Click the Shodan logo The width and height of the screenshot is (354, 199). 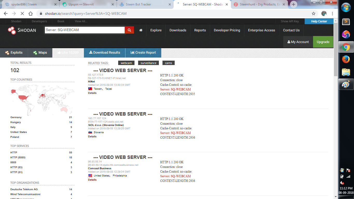(22, 30)
